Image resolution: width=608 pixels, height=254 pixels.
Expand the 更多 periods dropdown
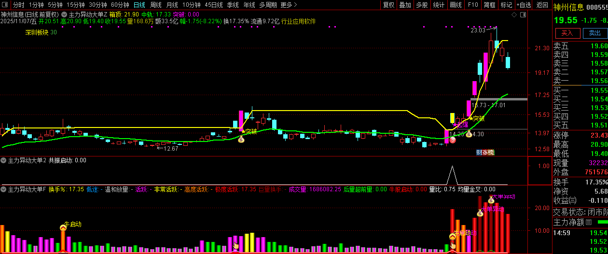(289, 5)
